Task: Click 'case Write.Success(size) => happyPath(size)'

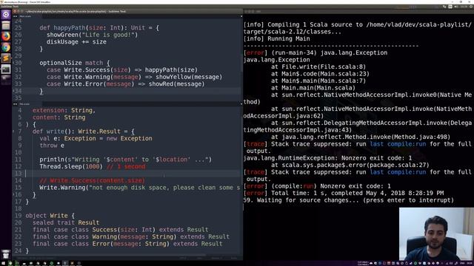Action: [x=121, y=69]
